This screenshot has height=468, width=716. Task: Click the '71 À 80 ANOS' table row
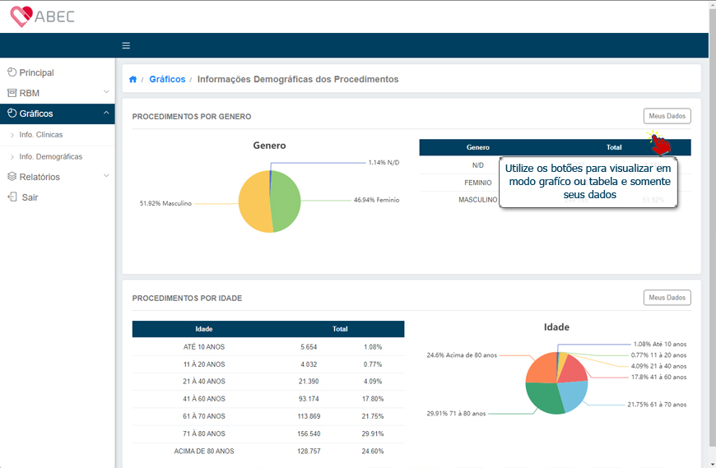point(268,433)
